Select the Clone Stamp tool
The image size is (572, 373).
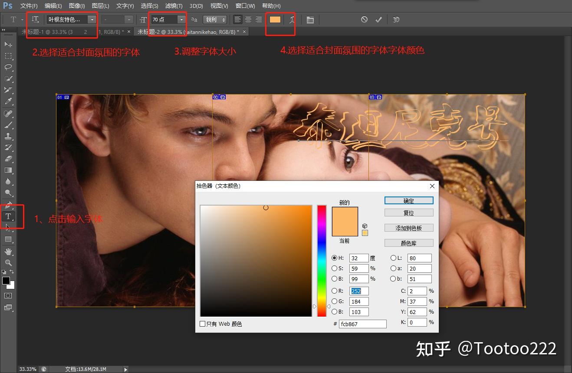click(x=8, y=136)
